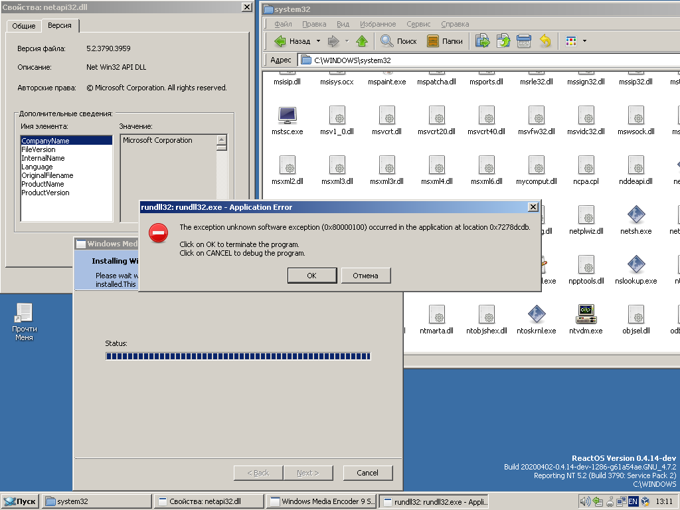Click the network computers tray icon
This screenshot has height=510, width=680.
click(x=621, y=502)
